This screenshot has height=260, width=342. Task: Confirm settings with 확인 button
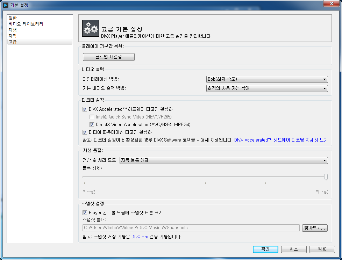pos(265,249)
